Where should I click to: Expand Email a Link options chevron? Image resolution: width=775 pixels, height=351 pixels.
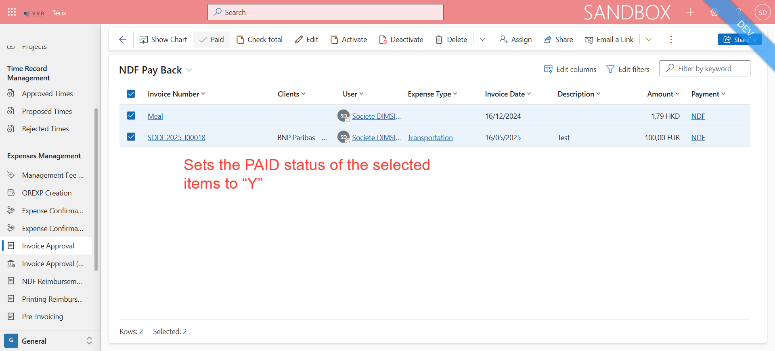(x=649, y=40)
